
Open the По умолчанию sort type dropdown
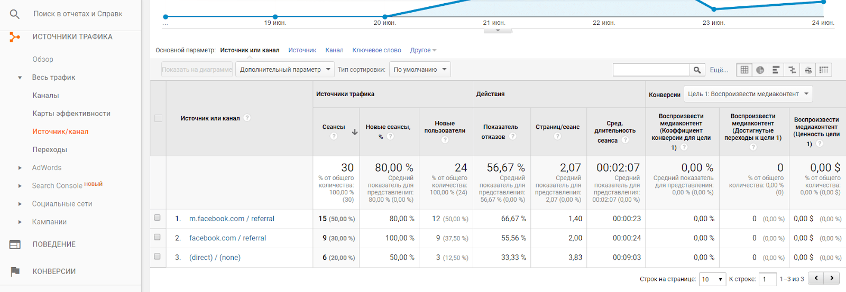coord(420,70)
